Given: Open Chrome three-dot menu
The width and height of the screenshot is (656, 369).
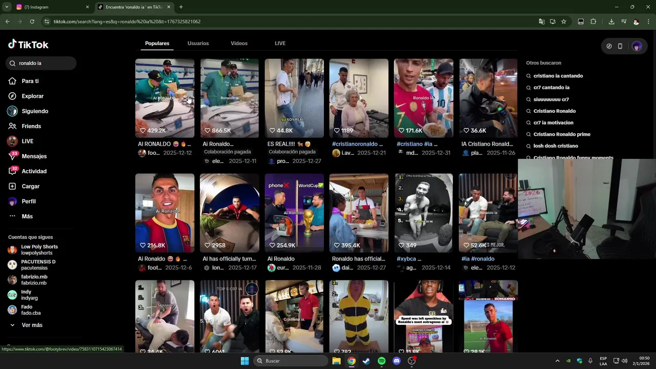Looking at the screenshot, I should [x=648, y=22].
